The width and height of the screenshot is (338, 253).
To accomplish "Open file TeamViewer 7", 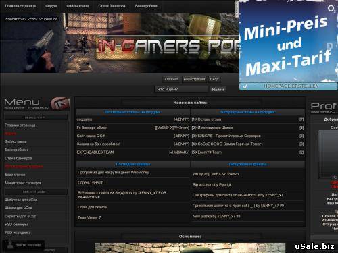I will tap(89, 217).
